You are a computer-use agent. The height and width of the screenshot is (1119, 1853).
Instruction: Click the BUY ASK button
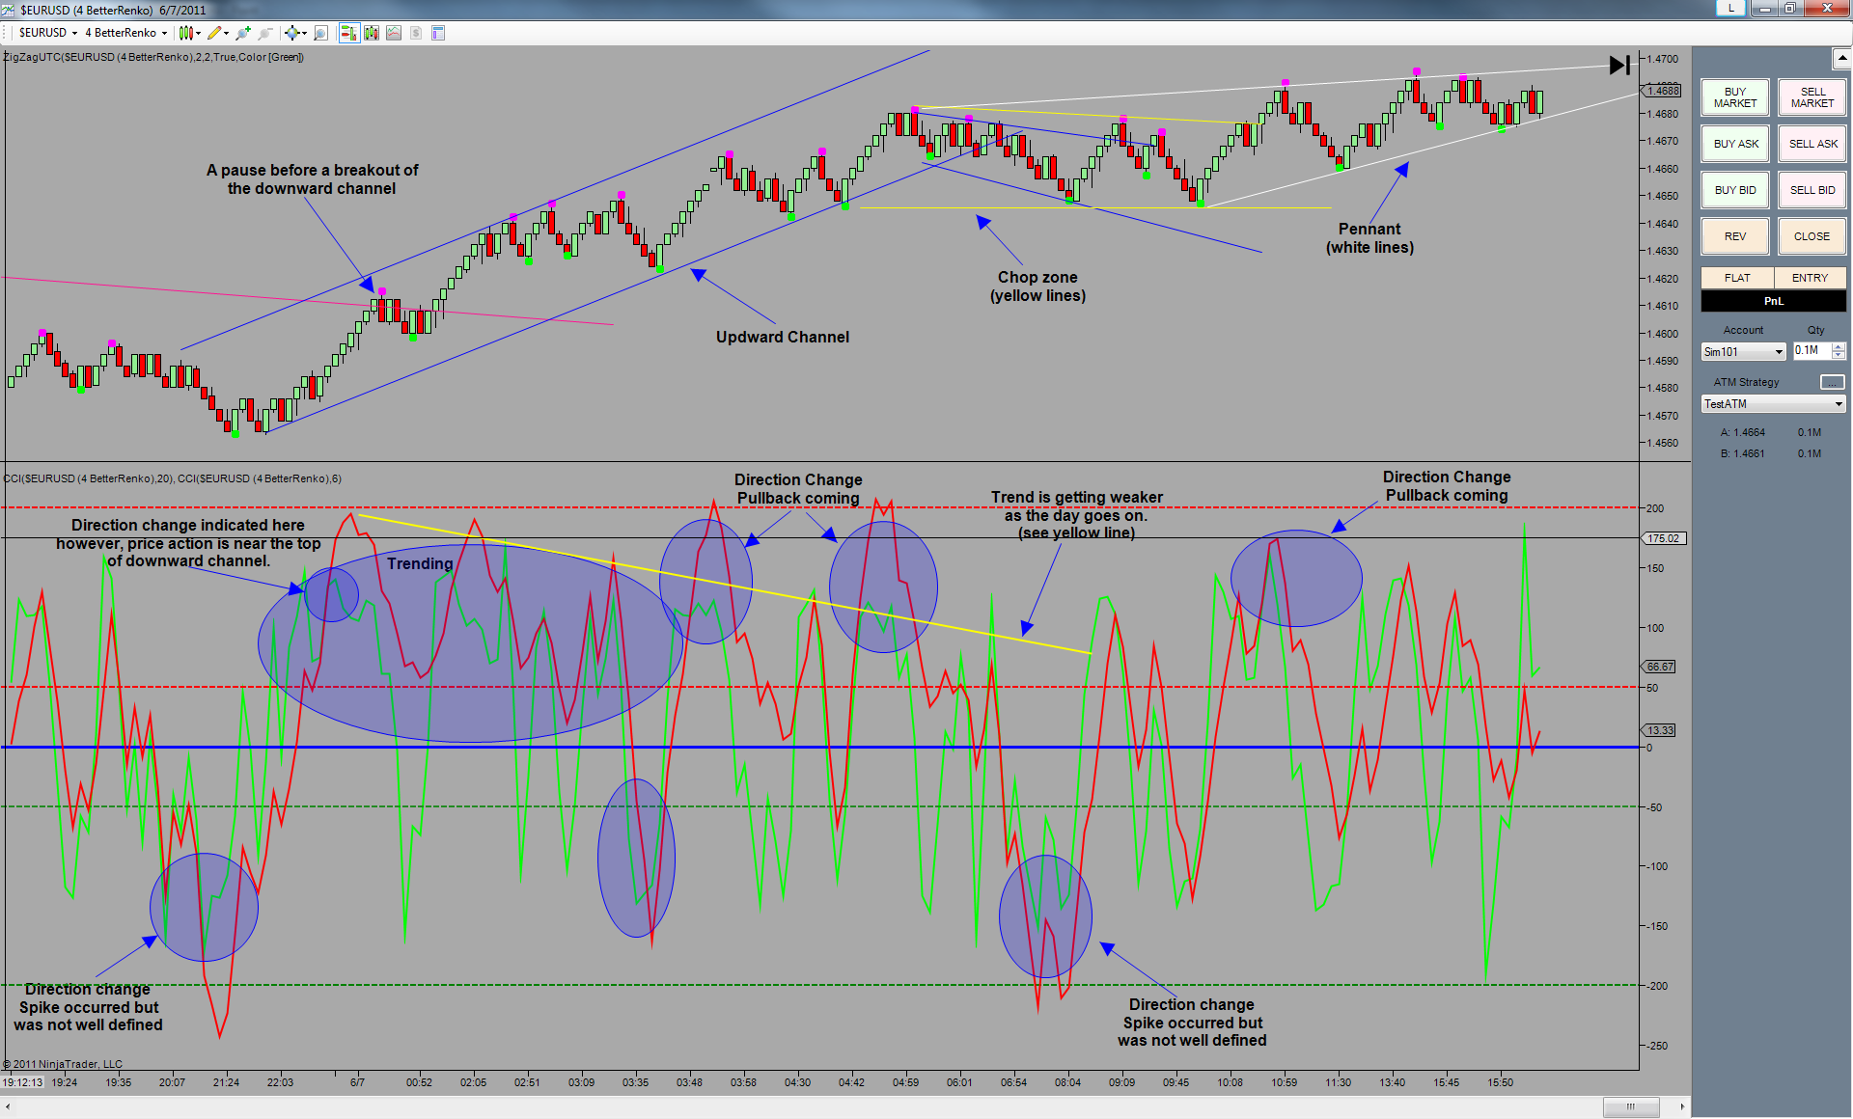point(1735,144)
